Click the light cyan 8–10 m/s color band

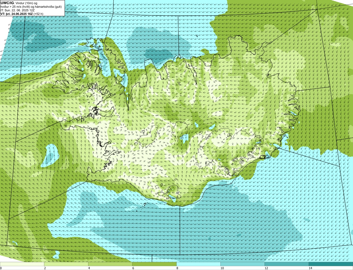(x=199, y=264)
